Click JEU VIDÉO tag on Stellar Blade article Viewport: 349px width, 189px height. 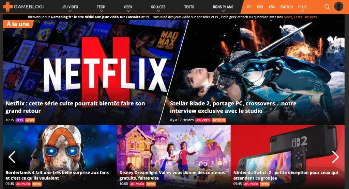coord(203,120)
